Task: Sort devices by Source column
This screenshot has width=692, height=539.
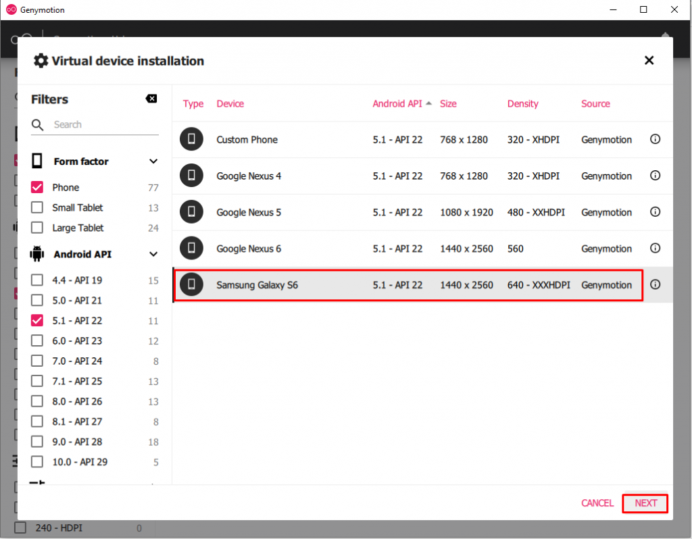Action: 595,103
